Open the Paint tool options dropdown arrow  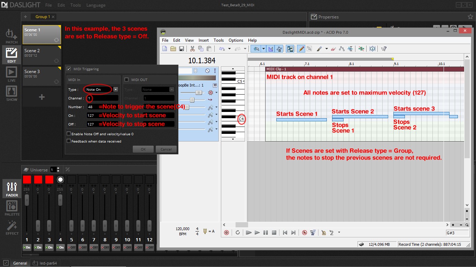coord(327,49)
